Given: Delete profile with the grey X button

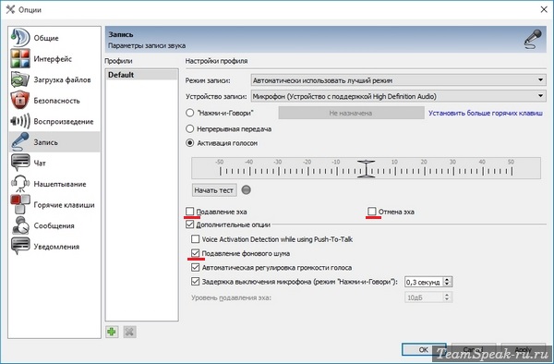Looking at the screenshot, I should click(x=129, y=332).
